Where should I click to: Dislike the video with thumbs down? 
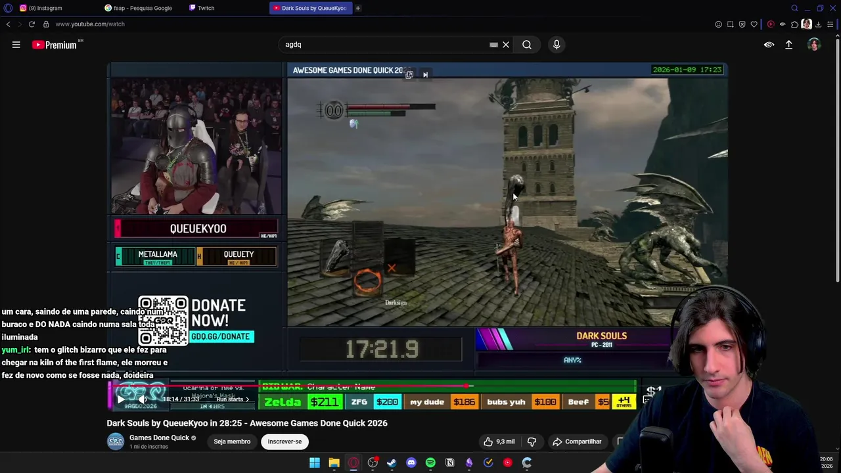[x=532, y=441]
